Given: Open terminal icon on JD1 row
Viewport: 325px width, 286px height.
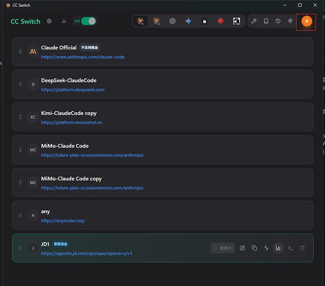Looking at the screenshot, I should click(291, 248).
